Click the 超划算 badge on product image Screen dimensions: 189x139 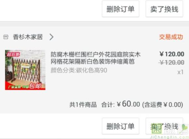coord(13,54)
